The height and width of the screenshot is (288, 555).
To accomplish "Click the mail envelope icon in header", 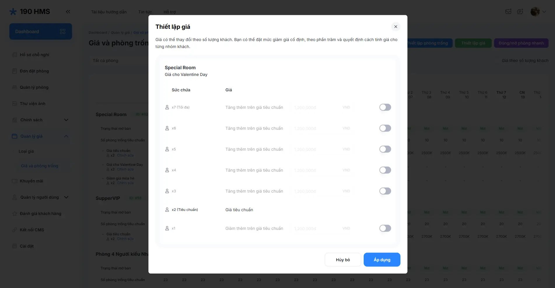I will tap(508, 12).
